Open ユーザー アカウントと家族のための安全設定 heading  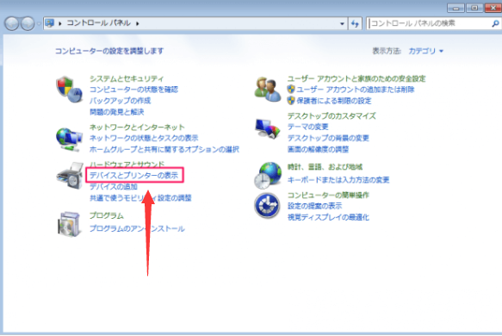tap(356, 78)
